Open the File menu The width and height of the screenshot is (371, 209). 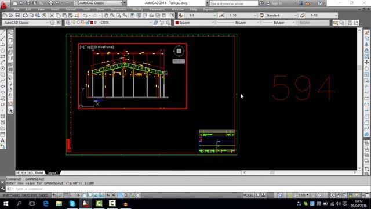(17, 9)
